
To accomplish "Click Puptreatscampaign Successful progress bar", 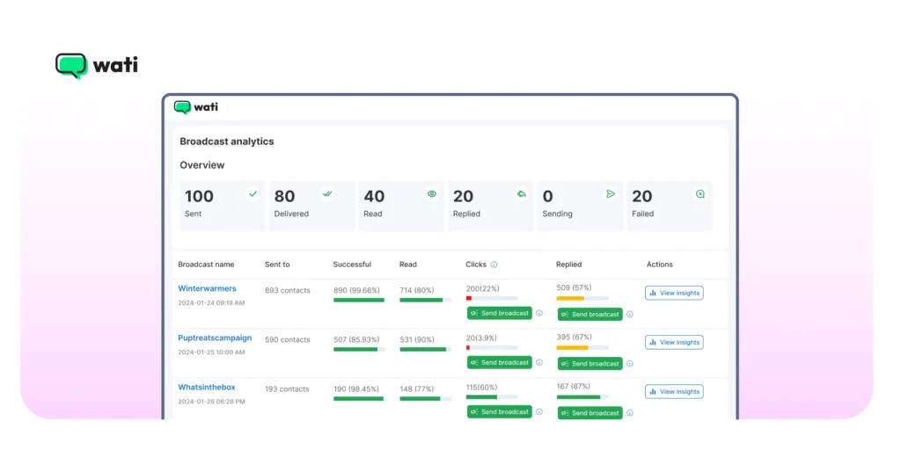I will click(x=359, y=349).
